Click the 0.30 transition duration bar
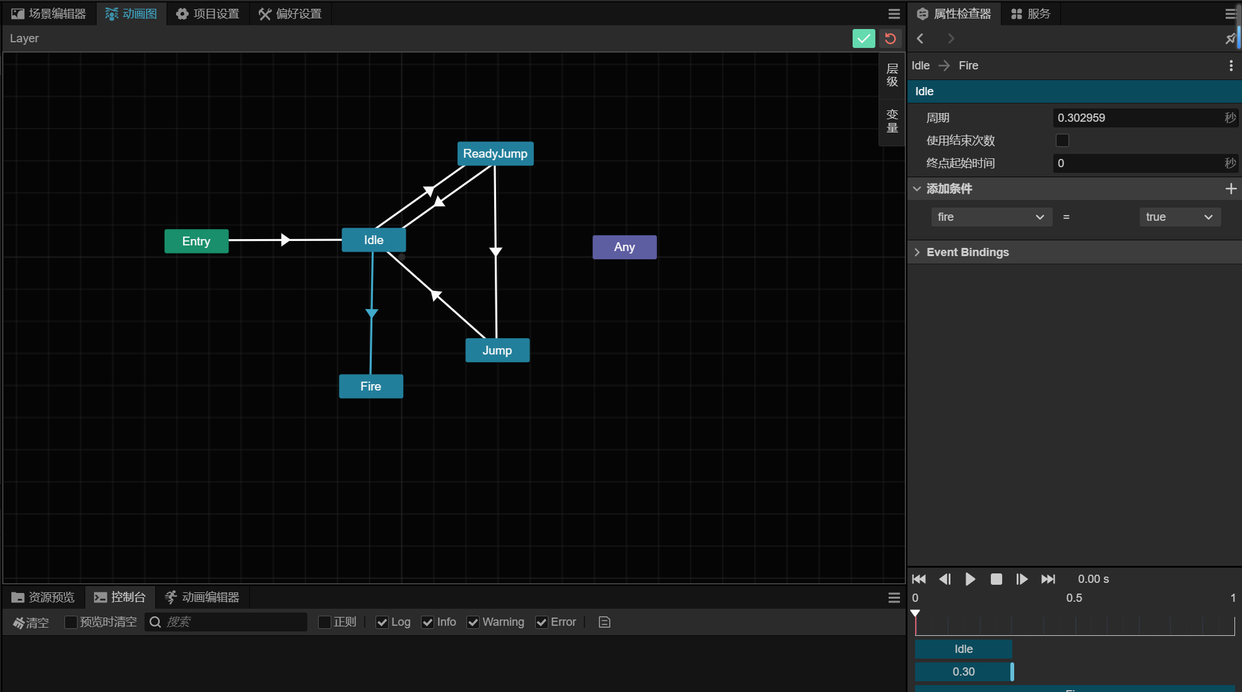The image size is (1242, 692). tap(964, 672)
